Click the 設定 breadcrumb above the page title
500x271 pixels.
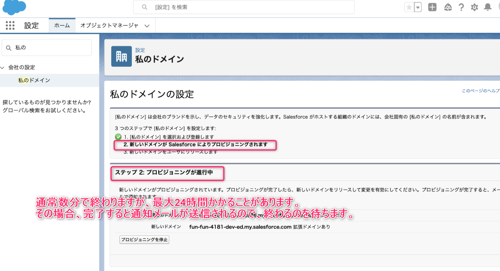click(x=140, y=50)
